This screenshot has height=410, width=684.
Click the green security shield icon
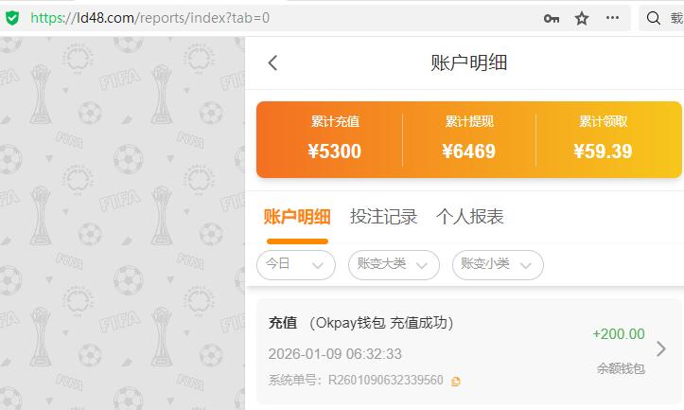coord(12,18)
